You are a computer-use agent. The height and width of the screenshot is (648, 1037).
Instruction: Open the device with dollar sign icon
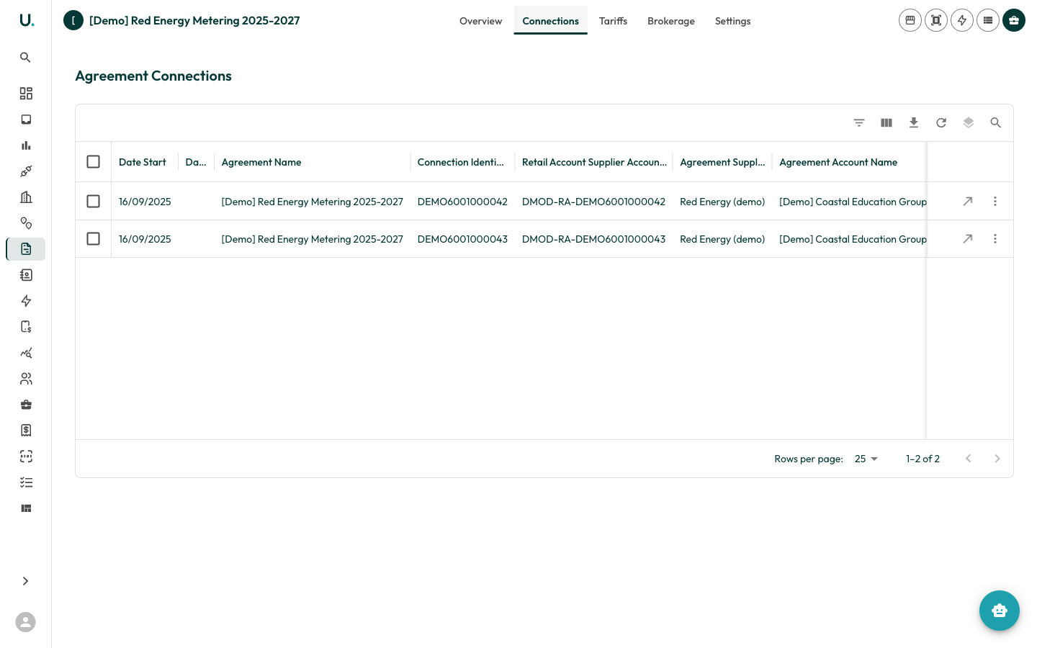26,327
